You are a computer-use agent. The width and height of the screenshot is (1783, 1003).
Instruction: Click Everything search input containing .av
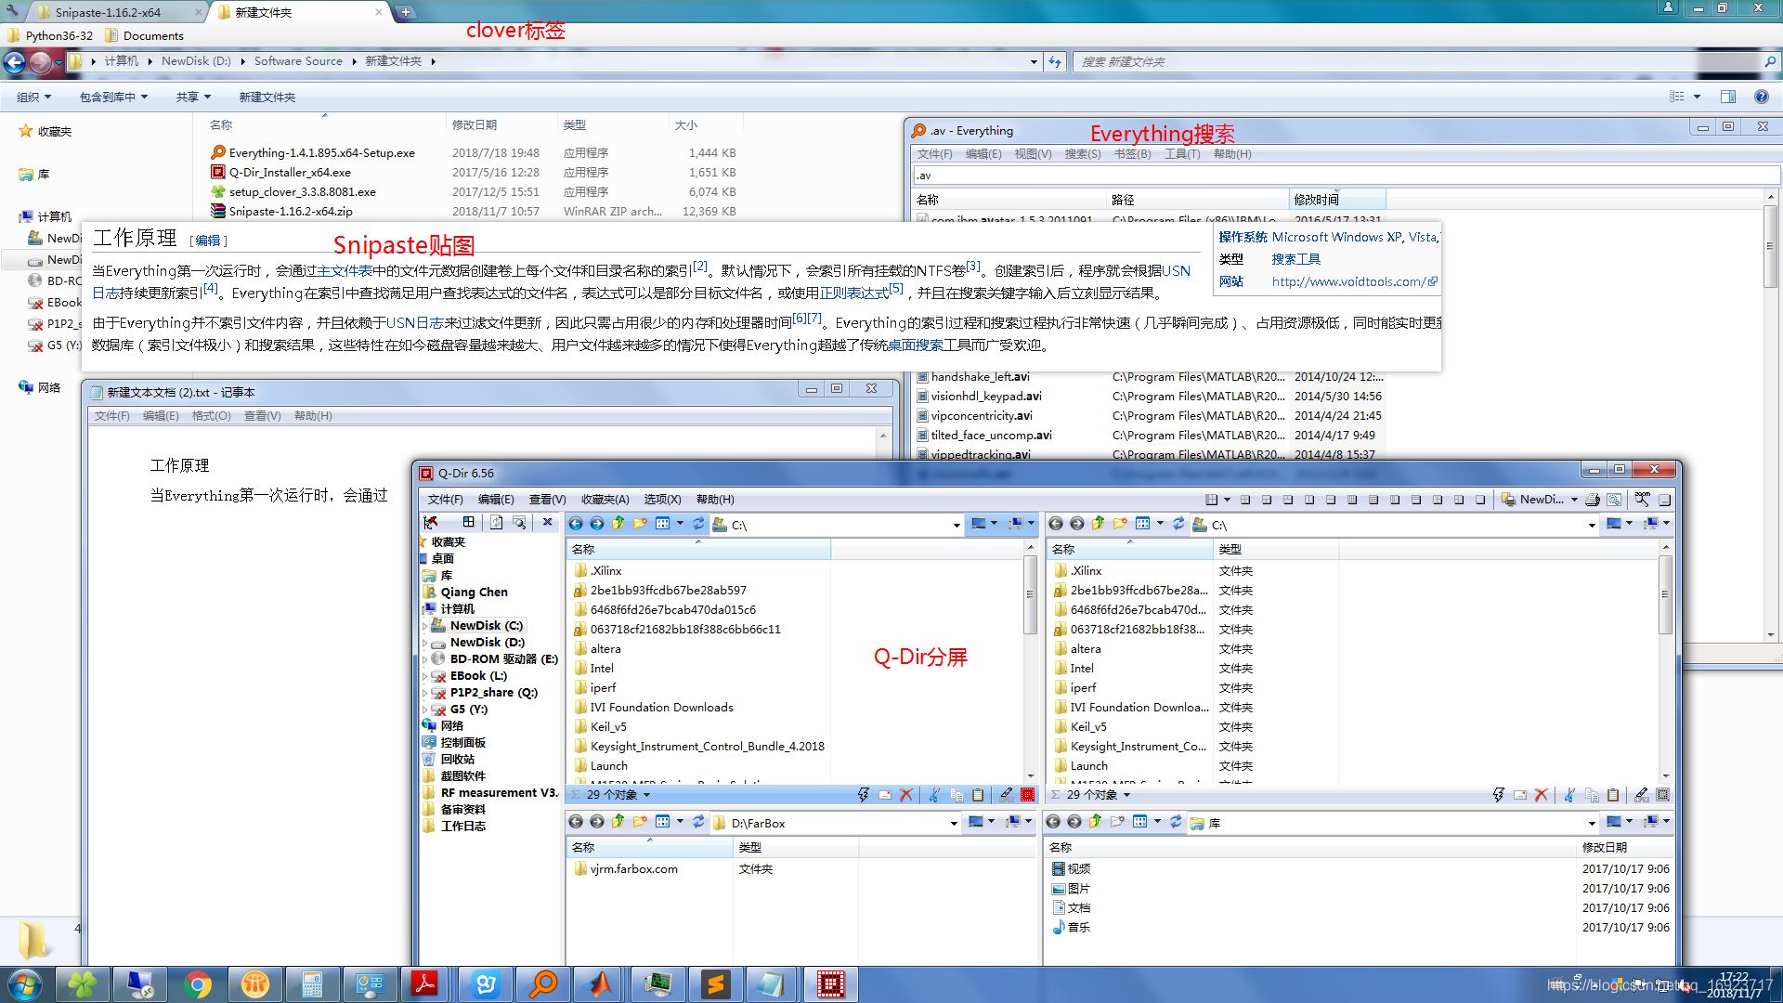click(x=1347, y=176)
